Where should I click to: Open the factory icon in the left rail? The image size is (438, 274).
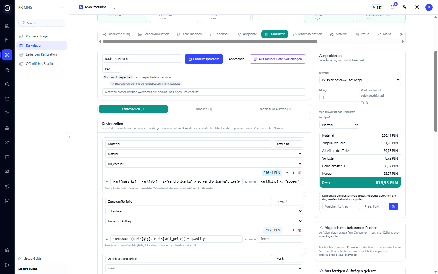pos(7,40)
